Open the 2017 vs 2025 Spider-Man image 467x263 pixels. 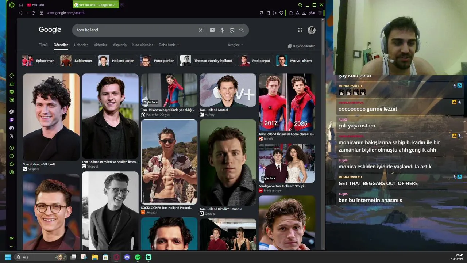pos(287,102)
